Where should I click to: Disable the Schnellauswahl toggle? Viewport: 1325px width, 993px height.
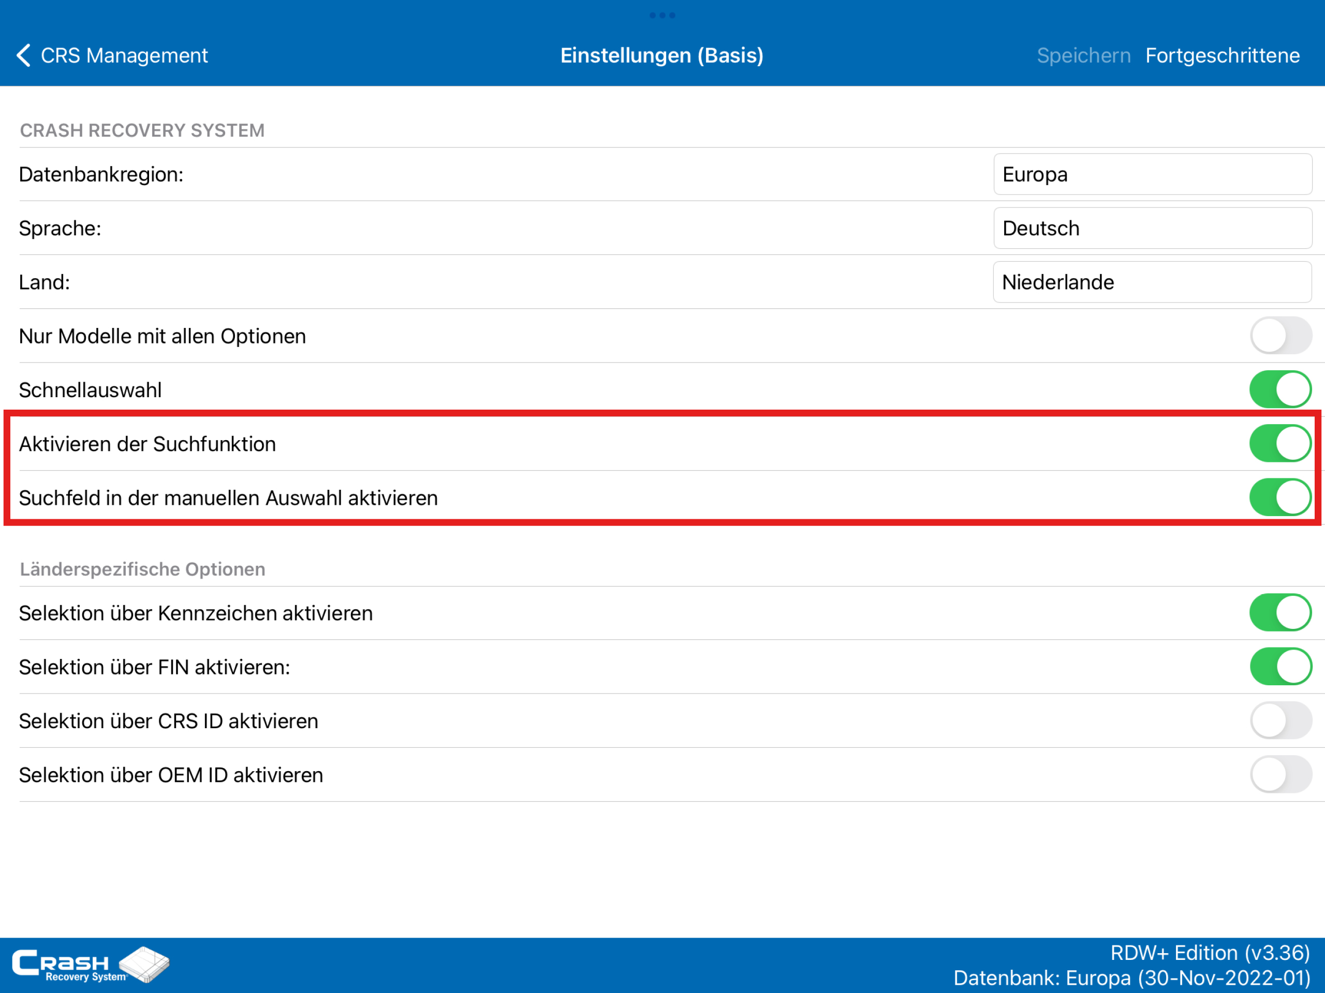tap(1280, 389)
